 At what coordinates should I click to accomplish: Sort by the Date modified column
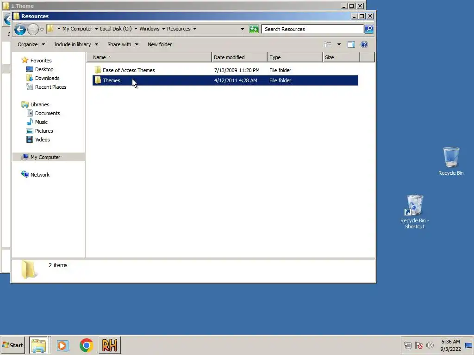tap(239, 57)
